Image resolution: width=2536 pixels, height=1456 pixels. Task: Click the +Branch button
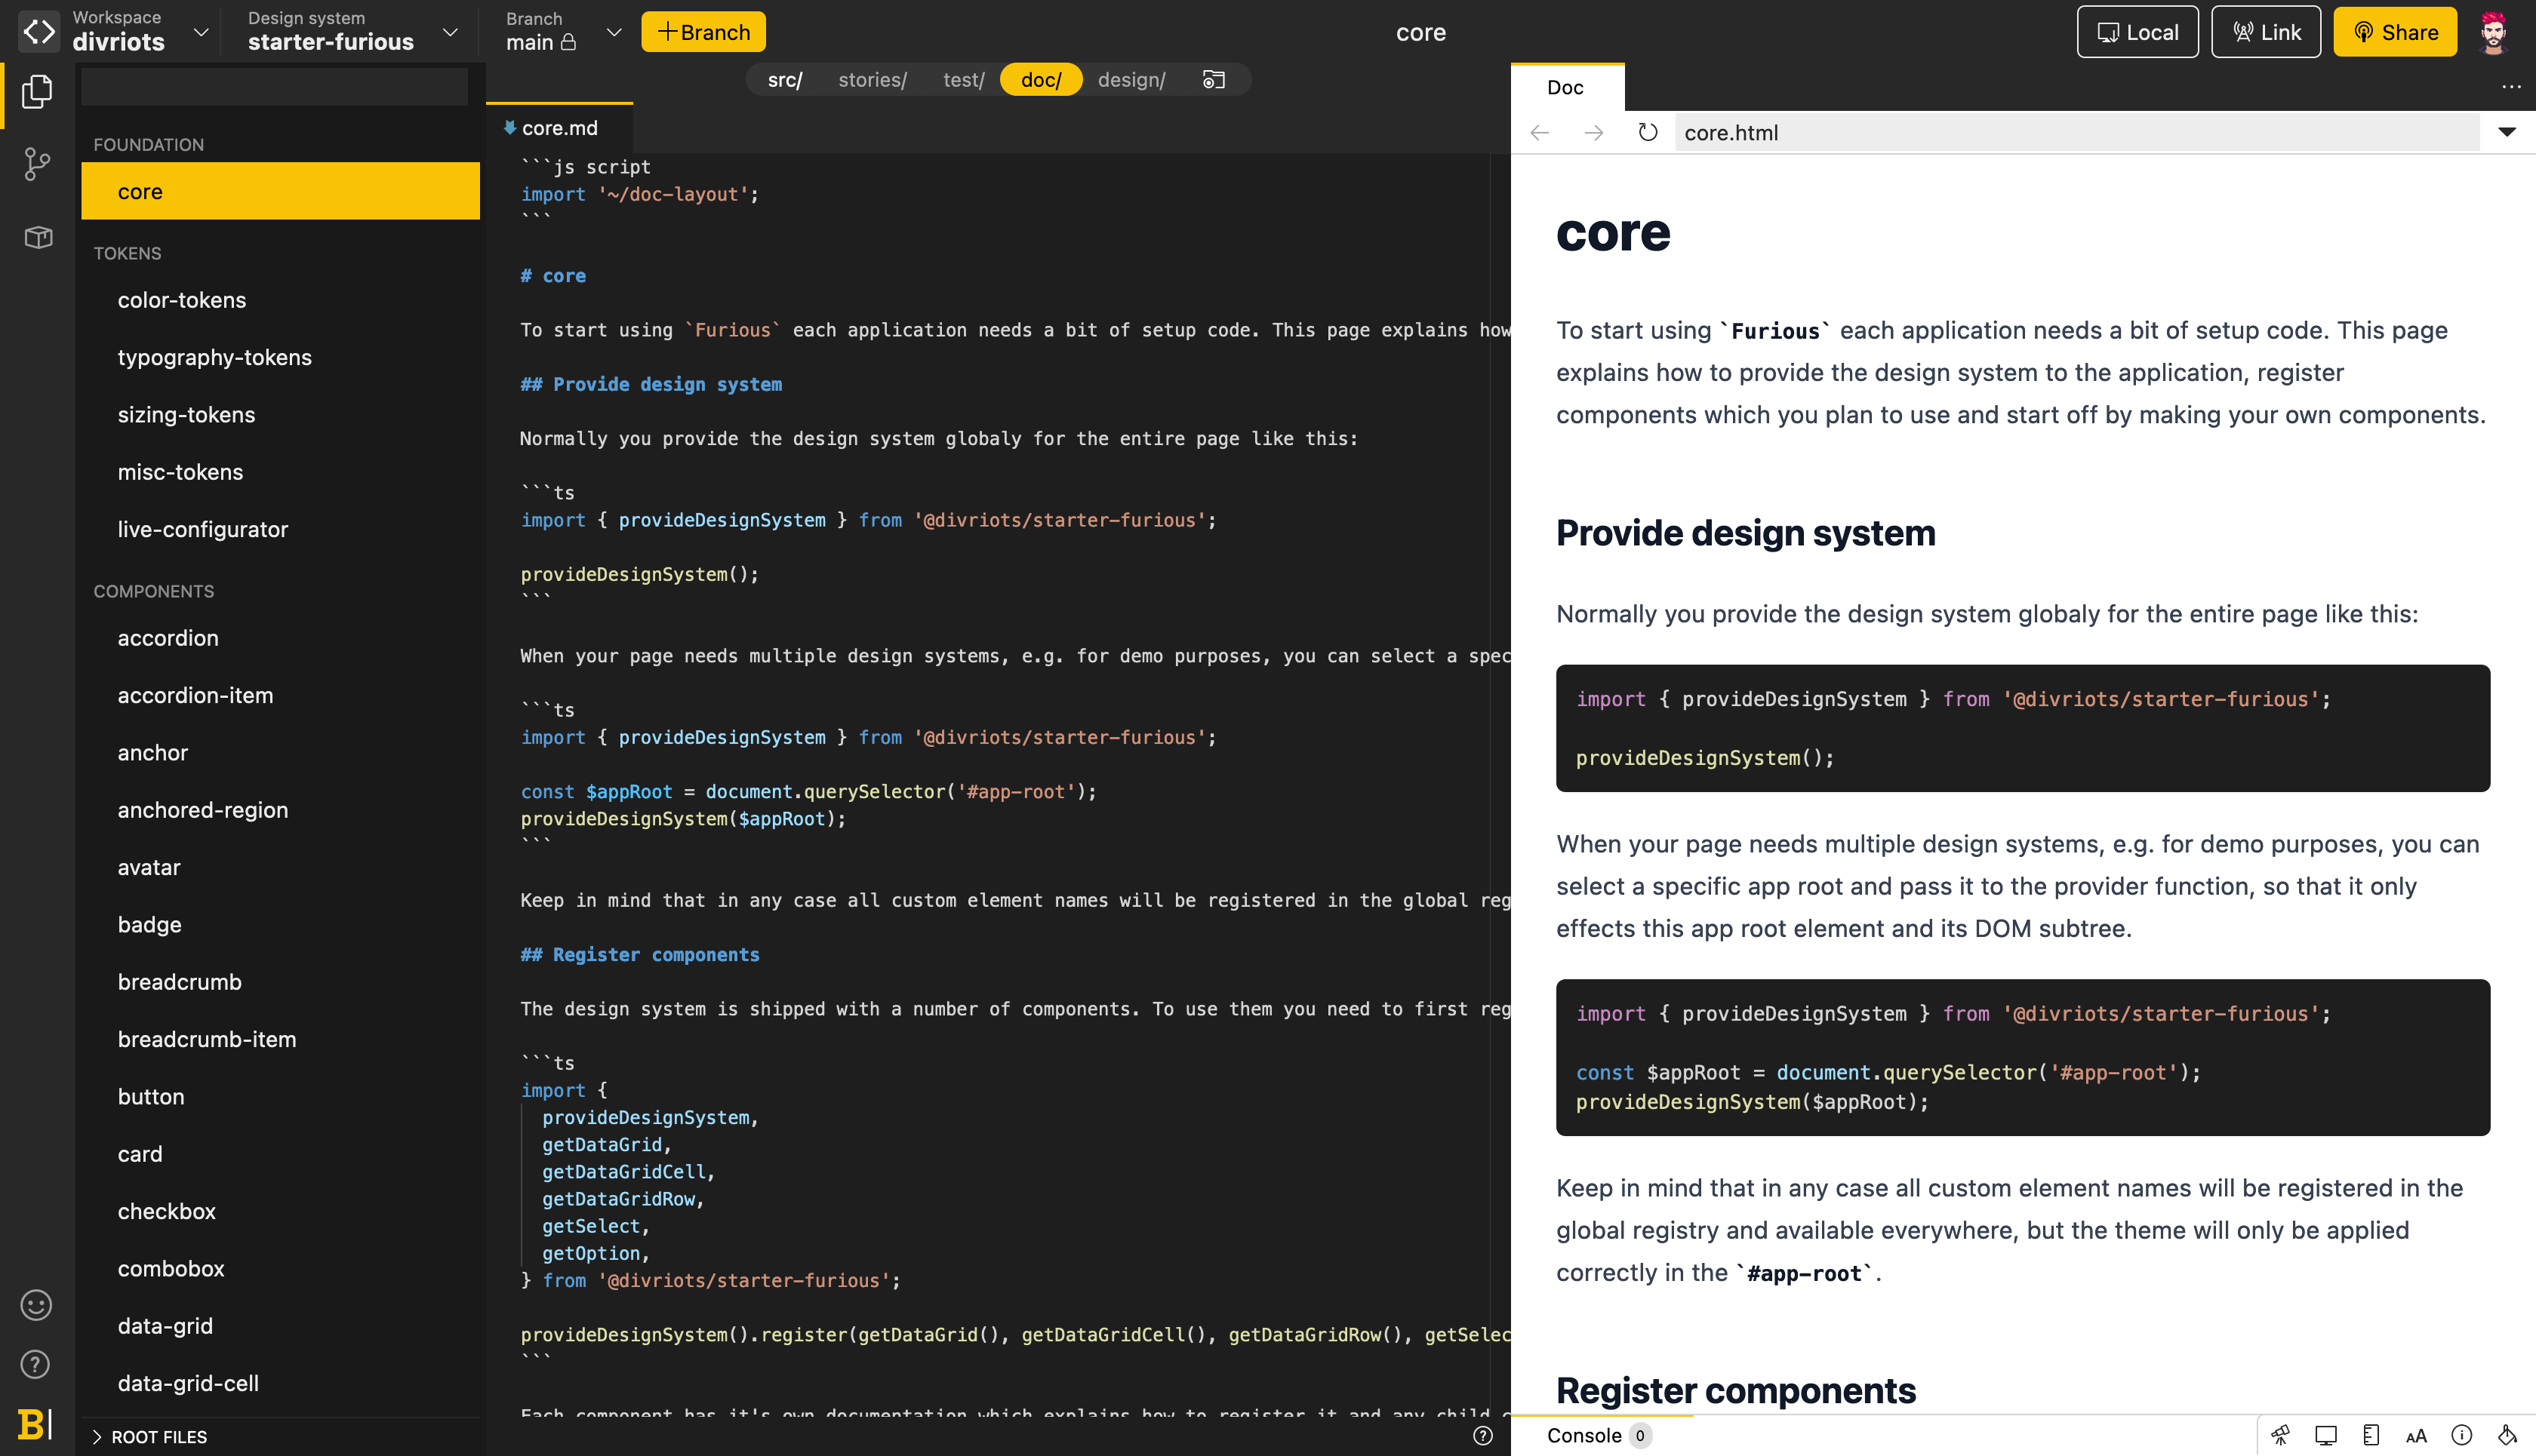[x=703, y=32]
